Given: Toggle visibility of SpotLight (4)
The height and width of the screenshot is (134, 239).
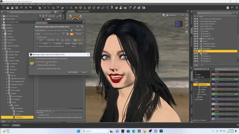Looking at the screenshot, I should [x=195, y=56].
